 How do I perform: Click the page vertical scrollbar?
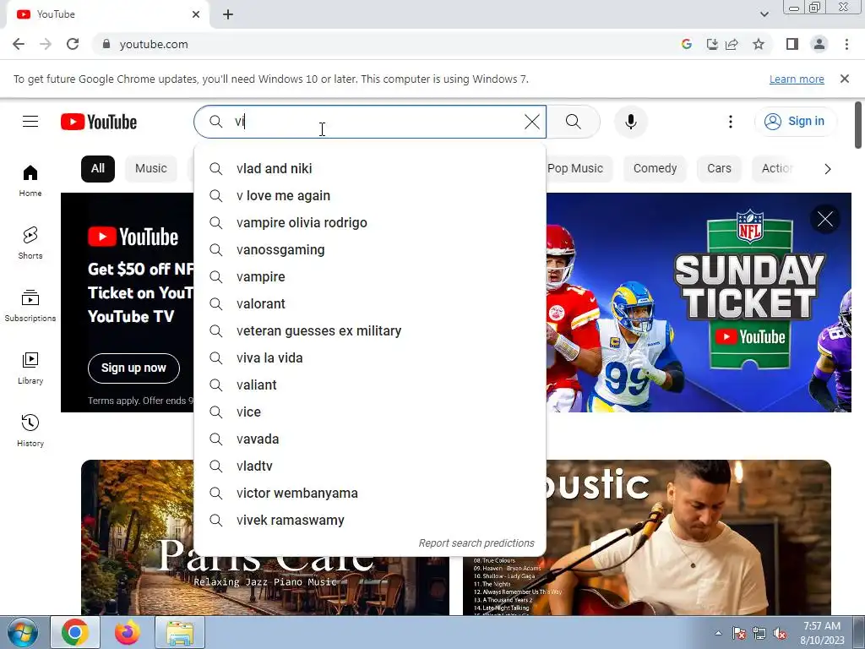point(858,125)
